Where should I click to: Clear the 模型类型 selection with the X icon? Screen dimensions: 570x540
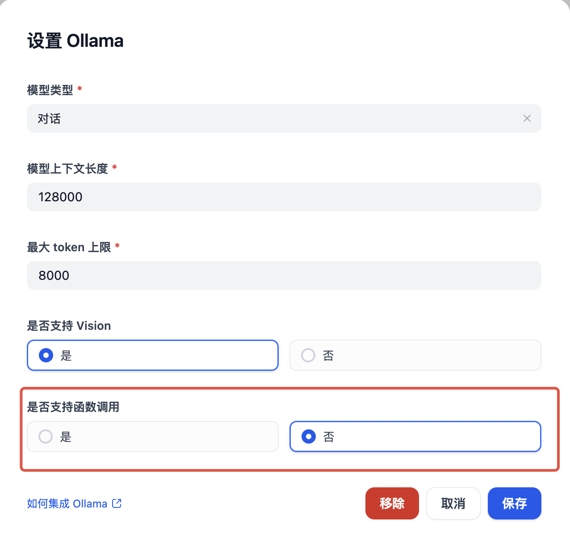tap(527, 118)
